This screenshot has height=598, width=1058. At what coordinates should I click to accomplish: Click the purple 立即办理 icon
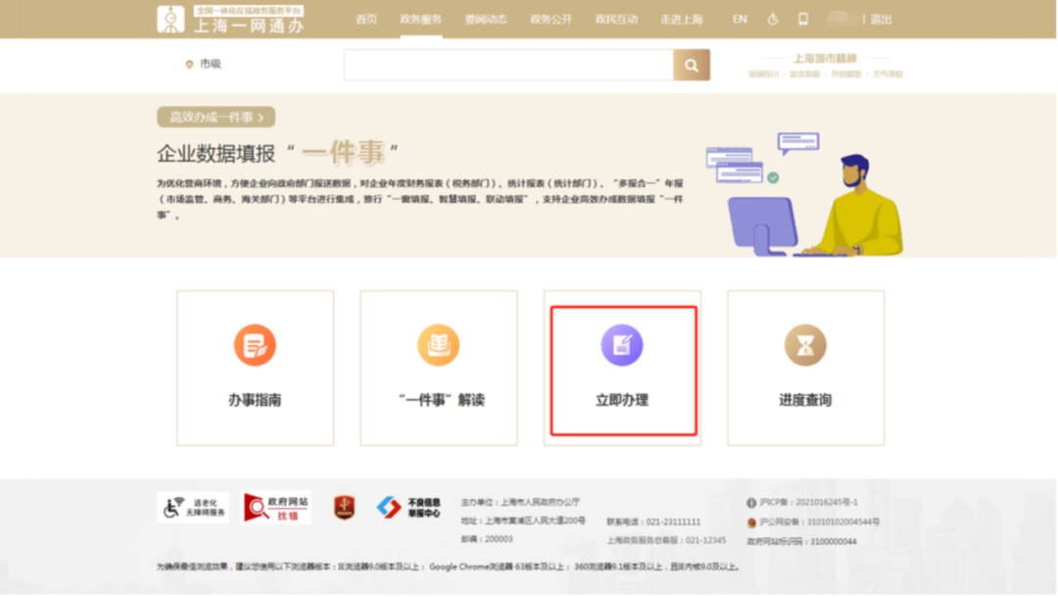pyautogui.click(x=622, y=346)
